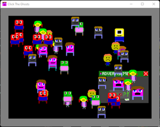Click the red character below the bottom-left pink ghost
This screenshot has height=127, width=160.
[x=43, y=97]
